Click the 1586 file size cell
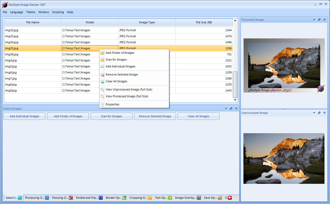The height and width of the screenshot is (204, 330). 204,48
